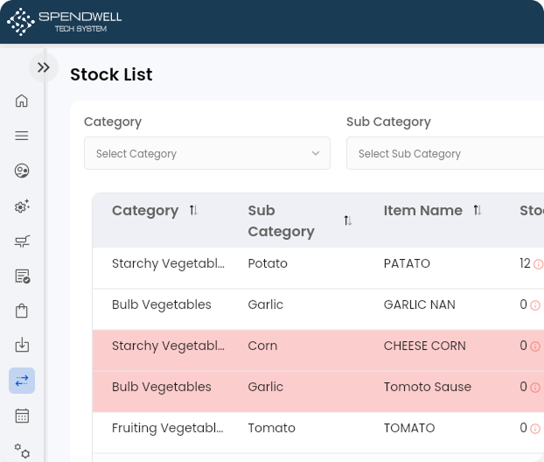Open the Home sidebar icon

(22, 101)
